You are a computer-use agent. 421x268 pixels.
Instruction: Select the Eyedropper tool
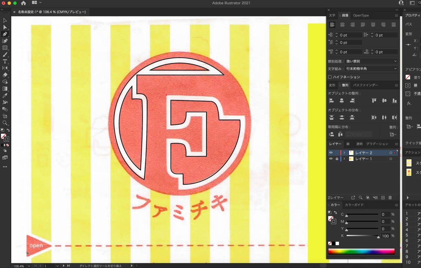coord(5,96)
